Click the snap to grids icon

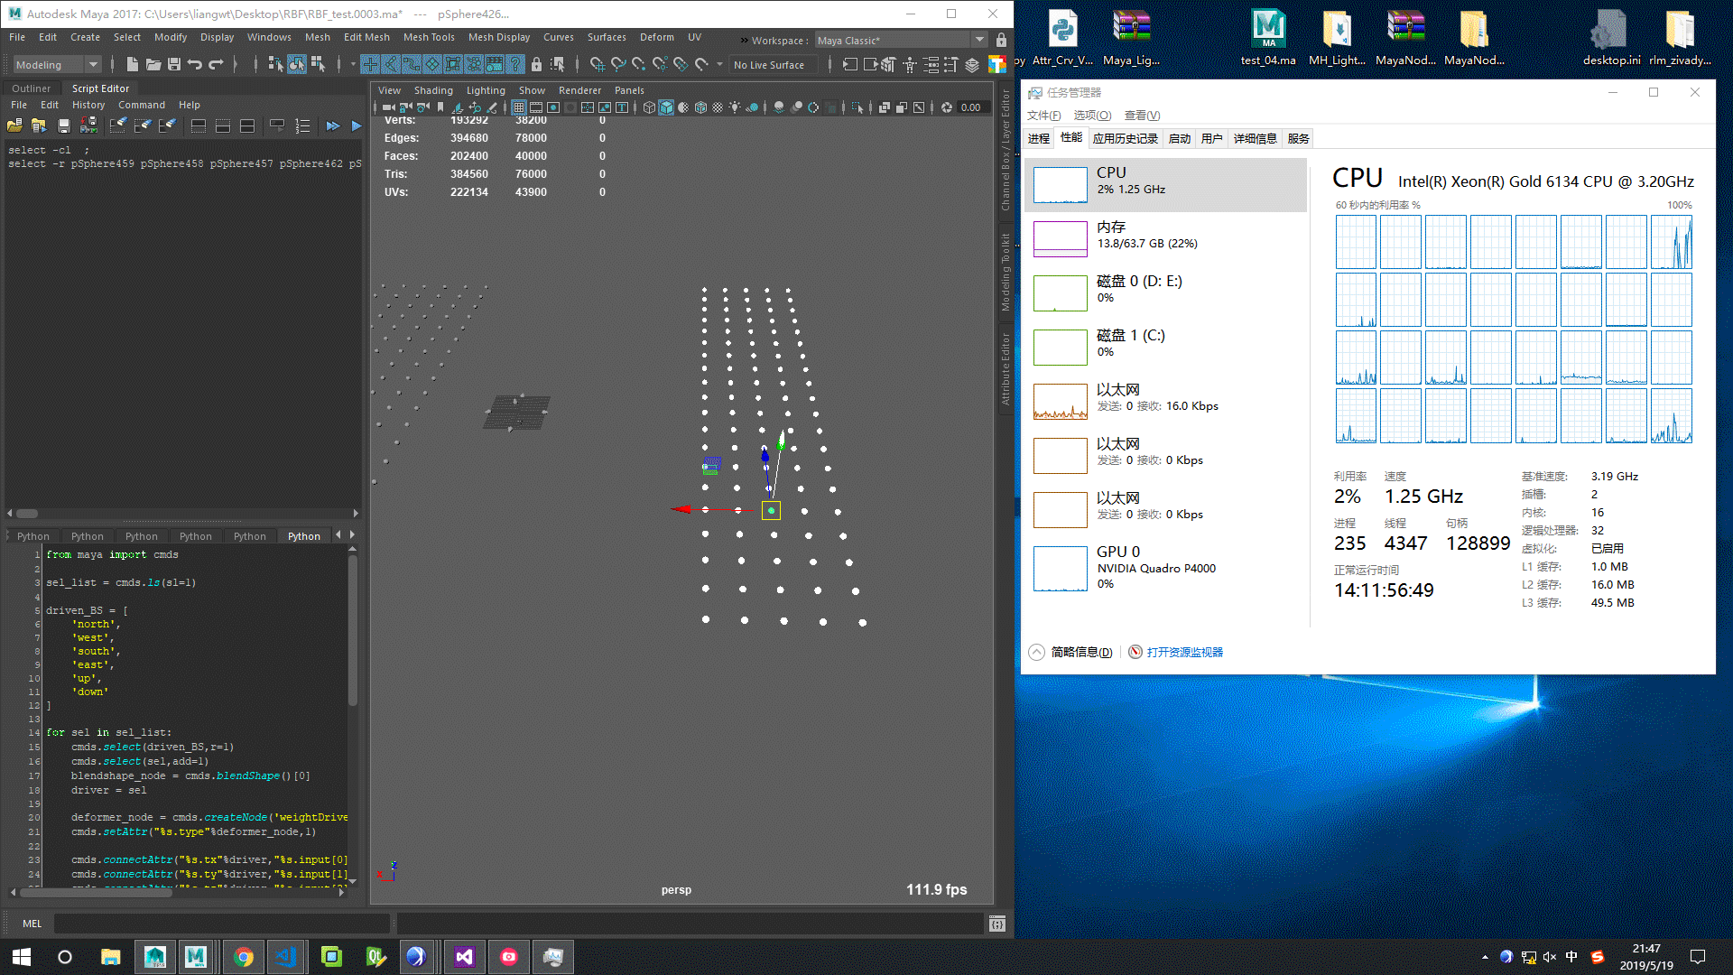pyautogui.click(x=597, y=64)
